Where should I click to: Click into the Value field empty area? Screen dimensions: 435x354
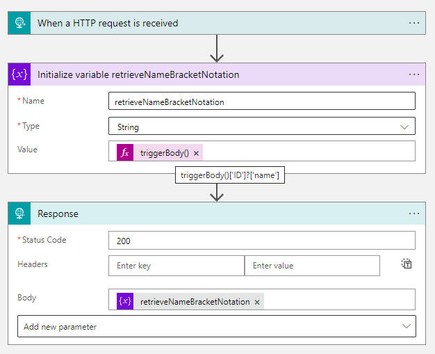click(309, 151)
